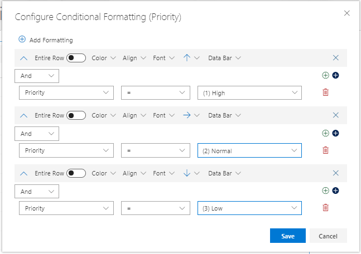Delete the (1) High condition with trash icon
This screenshot has height=254, width=361.
point(325,92)
